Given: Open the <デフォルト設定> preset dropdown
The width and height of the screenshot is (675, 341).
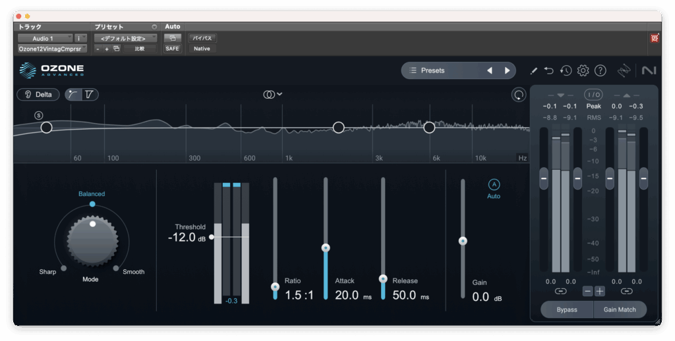Looking at the screenshot, I should (x=125, y=38).
